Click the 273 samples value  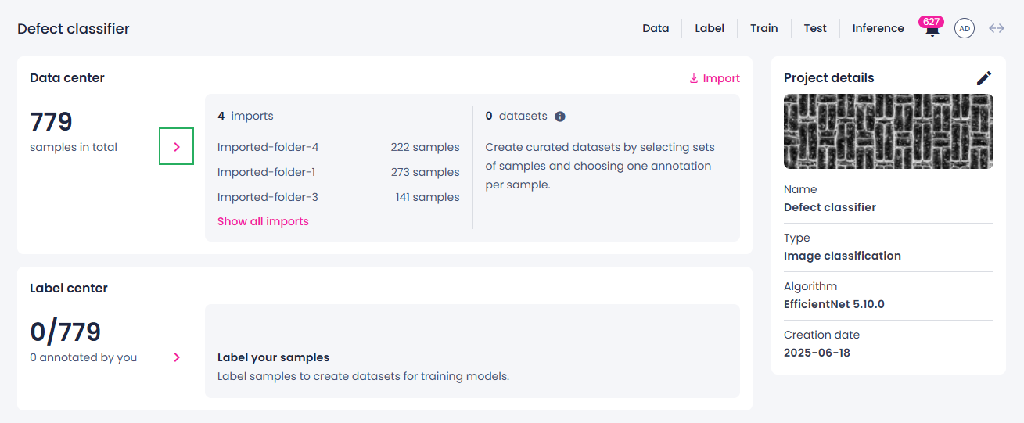[x=426, y=172]
